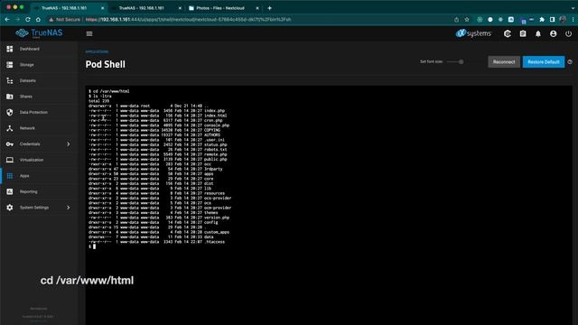The width and height of the screenshot is (578, 325).
Task: Click the power icon
Action: click(568, 34)
